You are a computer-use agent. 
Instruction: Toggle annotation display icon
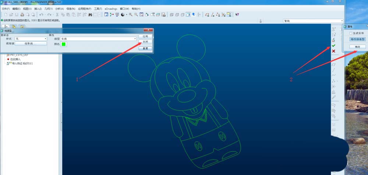tap(229, 15)
